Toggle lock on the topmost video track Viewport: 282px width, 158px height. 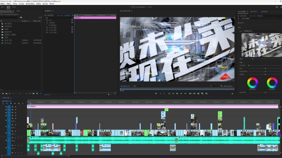(6, 107)
